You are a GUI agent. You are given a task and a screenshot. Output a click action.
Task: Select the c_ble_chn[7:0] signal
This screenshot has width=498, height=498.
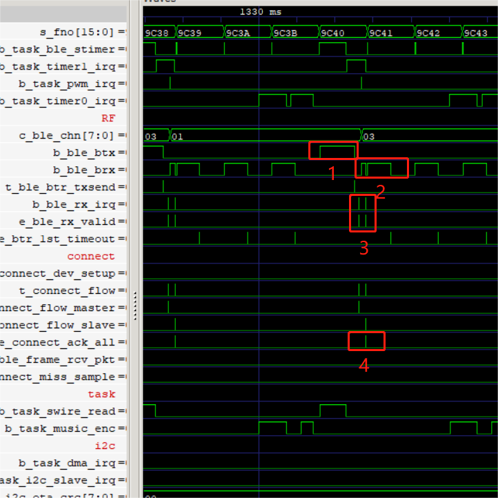pos(70,135)
